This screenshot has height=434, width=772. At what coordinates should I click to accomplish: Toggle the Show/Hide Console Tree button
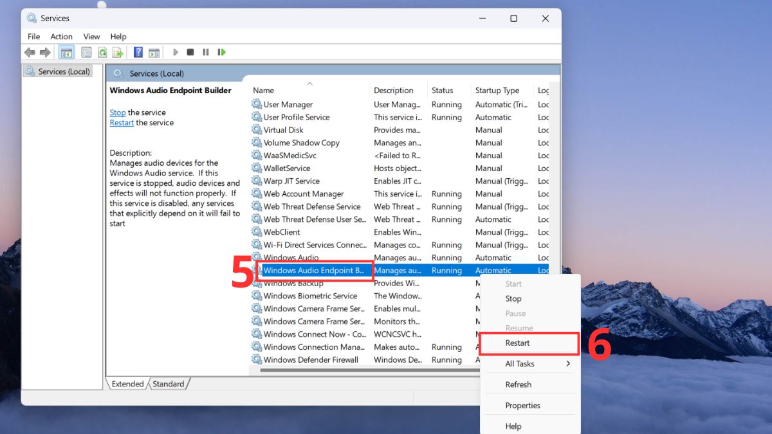[x=66, y=53]
